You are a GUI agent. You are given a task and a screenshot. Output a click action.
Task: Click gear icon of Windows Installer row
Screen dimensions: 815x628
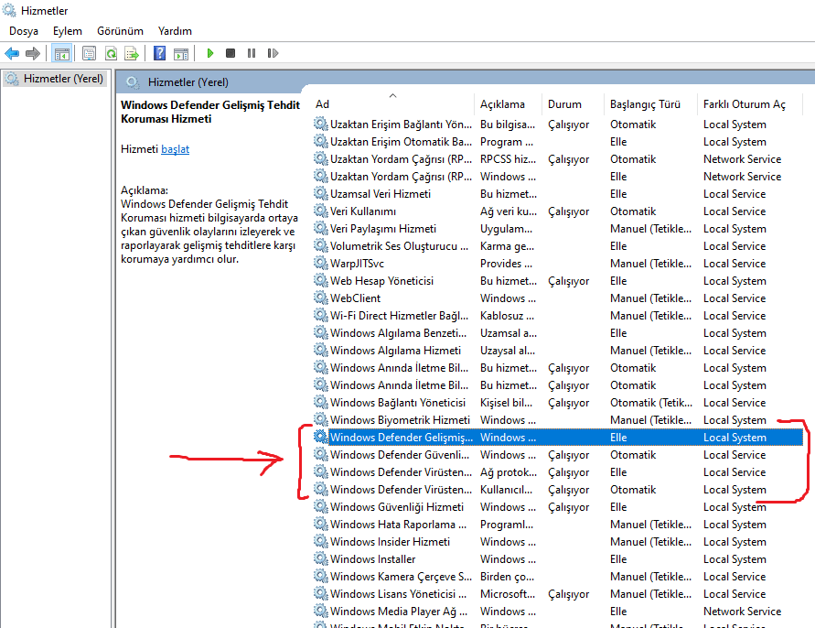point(321,558)
